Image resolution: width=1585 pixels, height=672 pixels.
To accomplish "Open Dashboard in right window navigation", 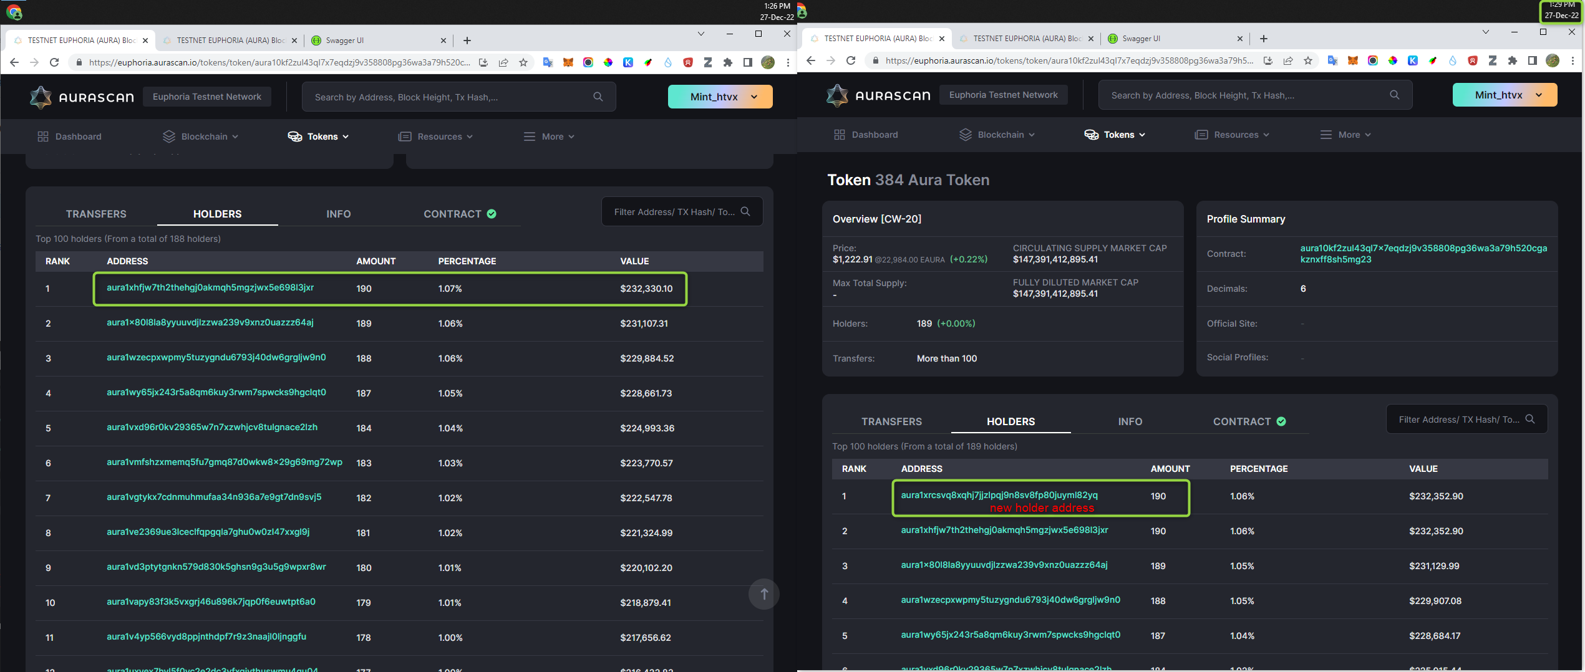I will [x=866, y=135].
